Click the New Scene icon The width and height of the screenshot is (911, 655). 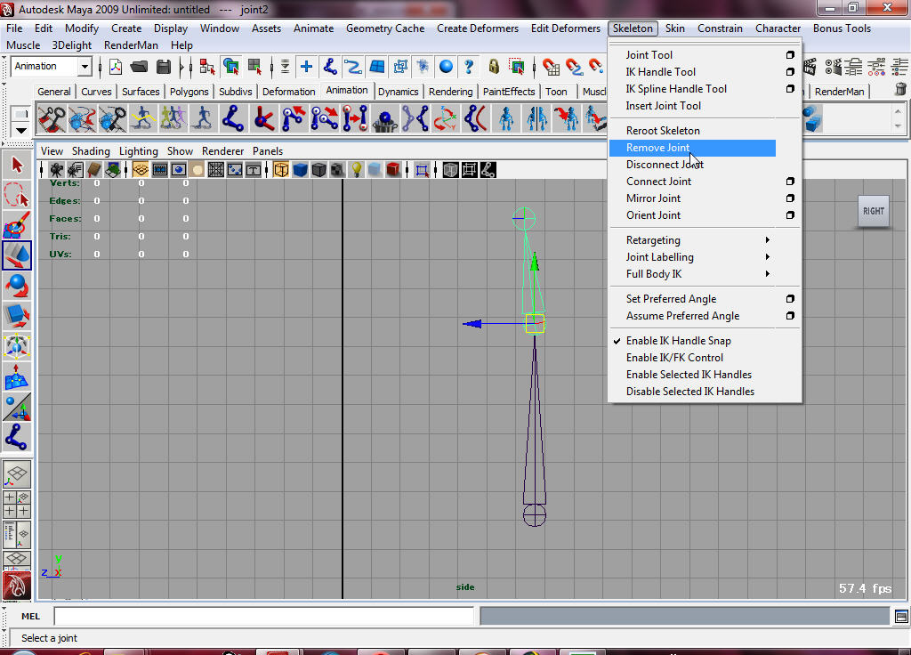point(116,67)
